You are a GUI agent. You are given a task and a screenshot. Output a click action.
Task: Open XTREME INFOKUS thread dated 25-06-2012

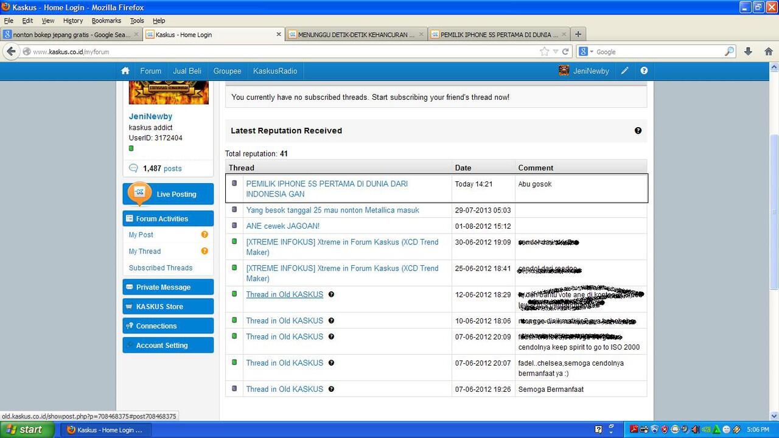[342, 273]
